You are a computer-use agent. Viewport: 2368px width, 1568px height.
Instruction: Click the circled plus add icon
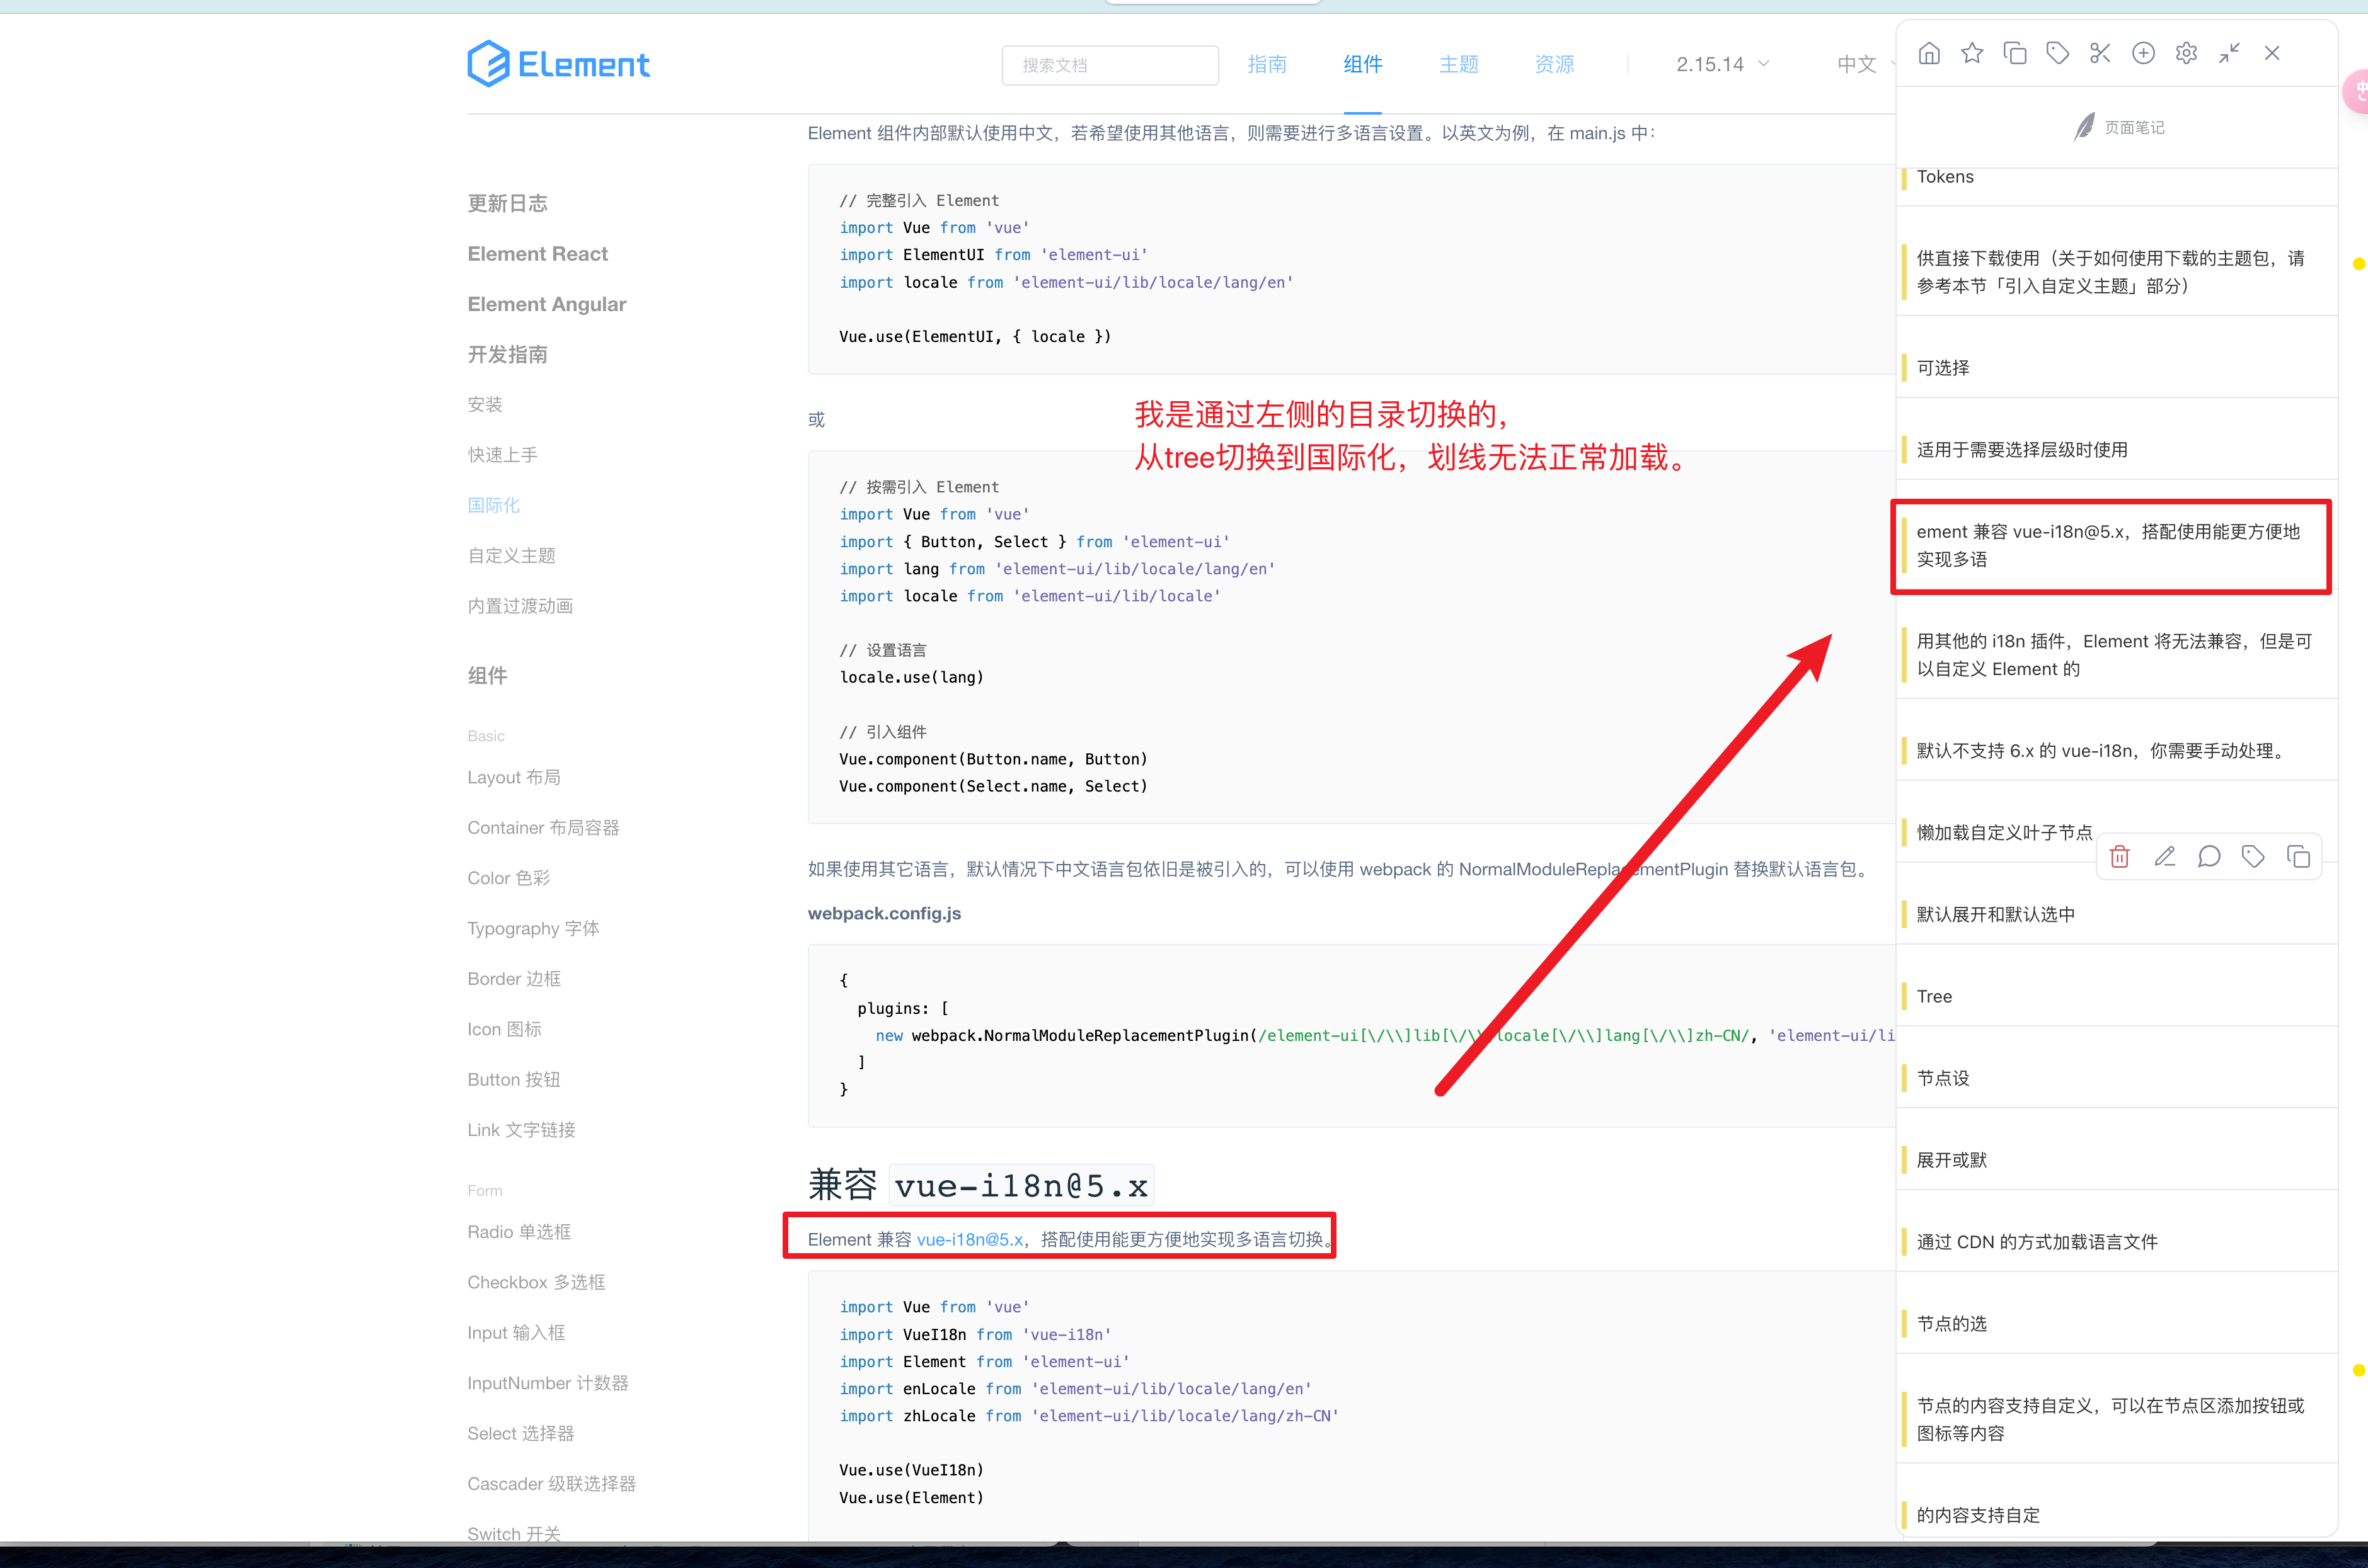tap(2143, 53)
